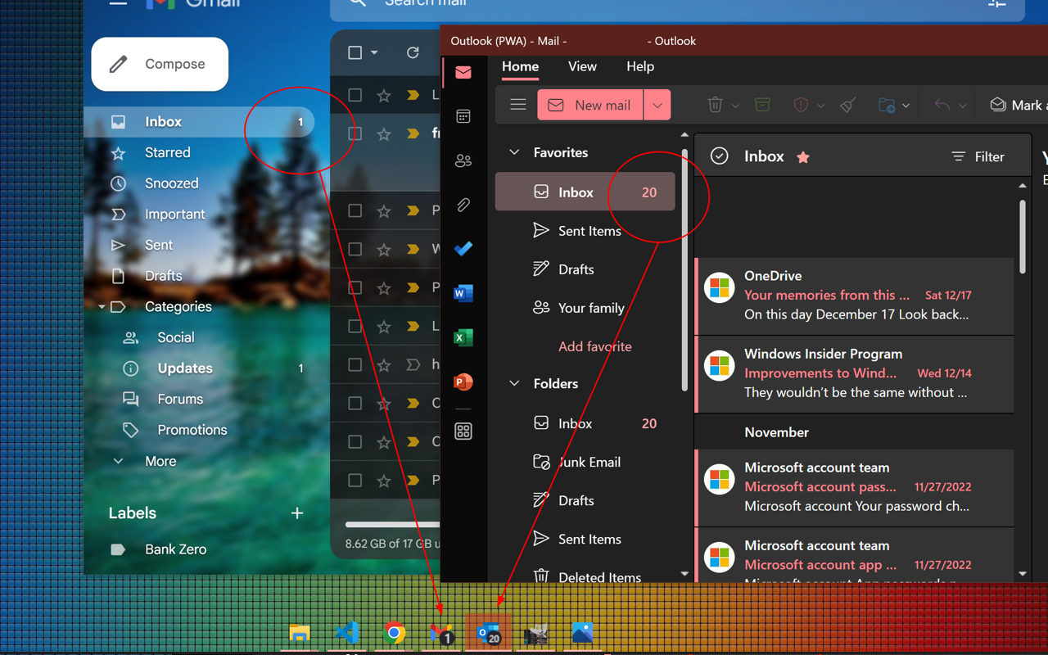
Task: Archive the selected message
Action: pos(762,104)
